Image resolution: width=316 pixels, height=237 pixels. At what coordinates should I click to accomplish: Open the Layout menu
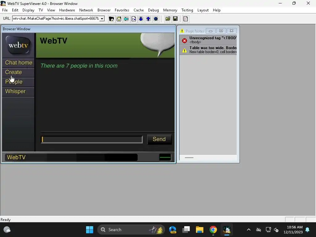203,10
